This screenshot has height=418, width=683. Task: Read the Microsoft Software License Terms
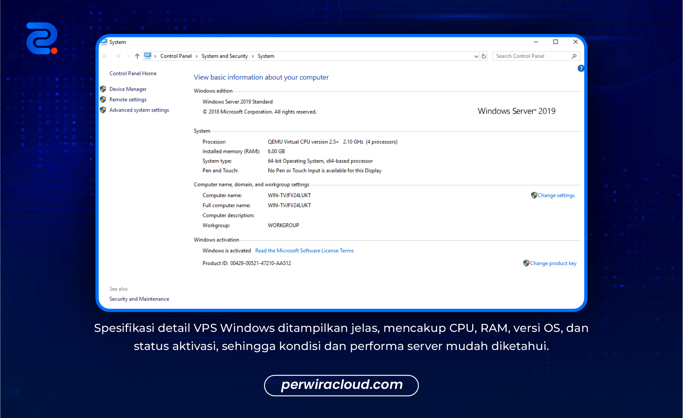[304, 251]
